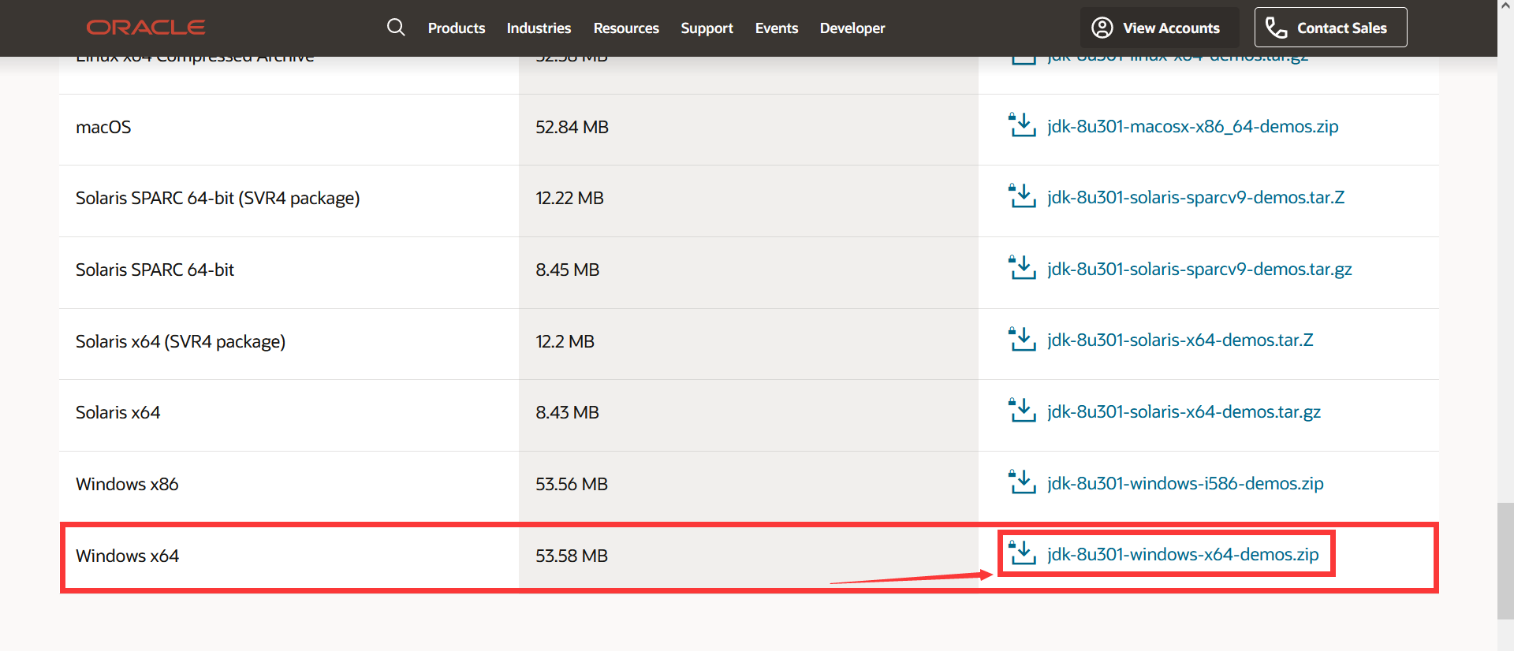Select the 8.43 MB size cell
1514x651 pixels.
(x=567, y=412)
